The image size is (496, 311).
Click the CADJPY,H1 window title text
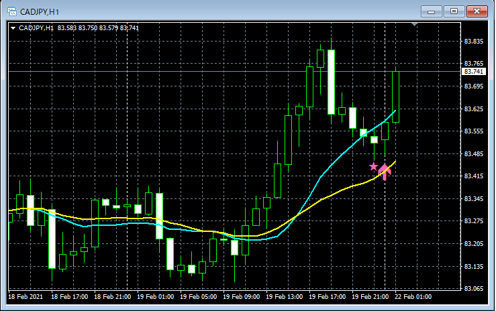click(x=40, y=12)
